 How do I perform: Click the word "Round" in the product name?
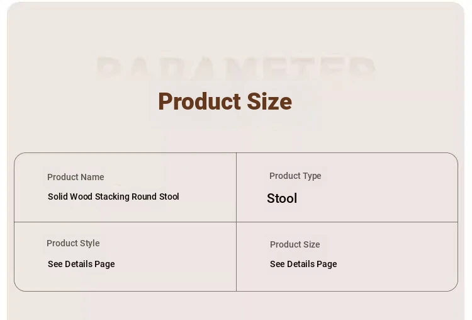(x=144, y=197)
